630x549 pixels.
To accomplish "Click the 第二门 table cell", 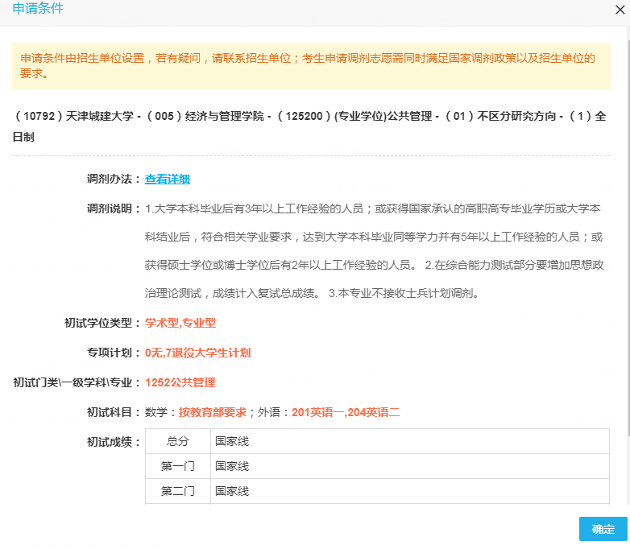I will click(178, 491).
